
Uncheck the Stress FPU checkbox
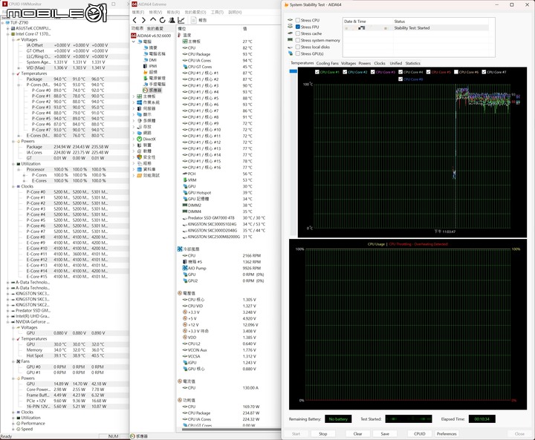(x=298, y=27)
